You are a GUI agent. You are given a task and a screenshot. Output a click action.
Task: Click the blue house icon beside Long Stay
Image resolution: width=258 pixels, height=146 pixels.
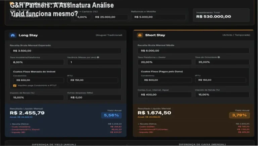pos(13,35)
